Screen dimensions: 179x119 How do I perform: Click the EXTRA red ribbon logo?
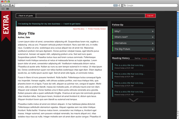pyautogui.click(x=6, y=26)
